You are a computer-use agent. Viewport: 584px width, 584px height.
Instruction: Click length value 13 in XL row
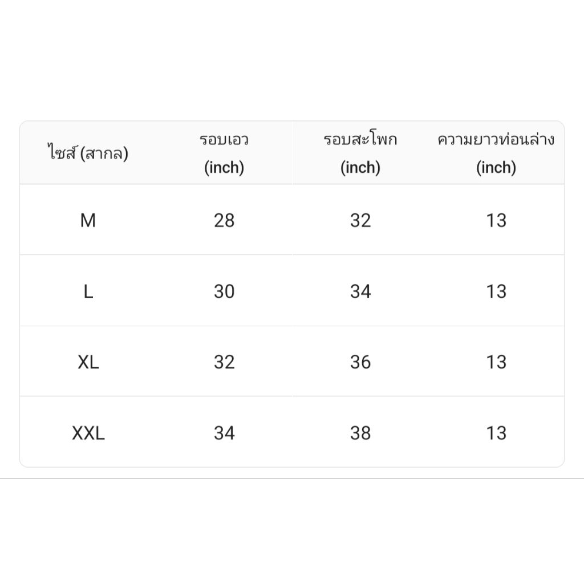point(496,362)
